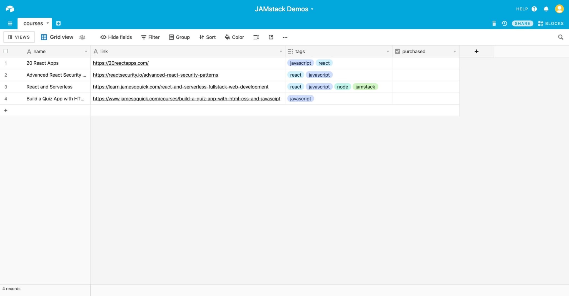Open the tags field dropdown

pyautogui.click(x=388, y=51)
